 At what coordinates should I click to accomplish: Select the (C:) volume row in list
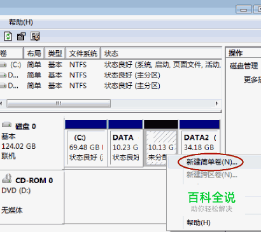(110, 65)
